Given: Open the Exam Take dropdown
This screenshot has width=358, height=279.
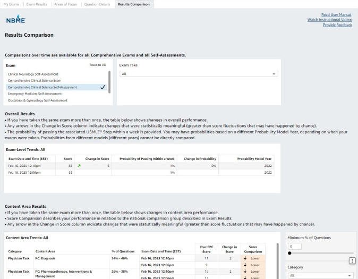Looking at the screenshot, I should click(x=199, y=74).
